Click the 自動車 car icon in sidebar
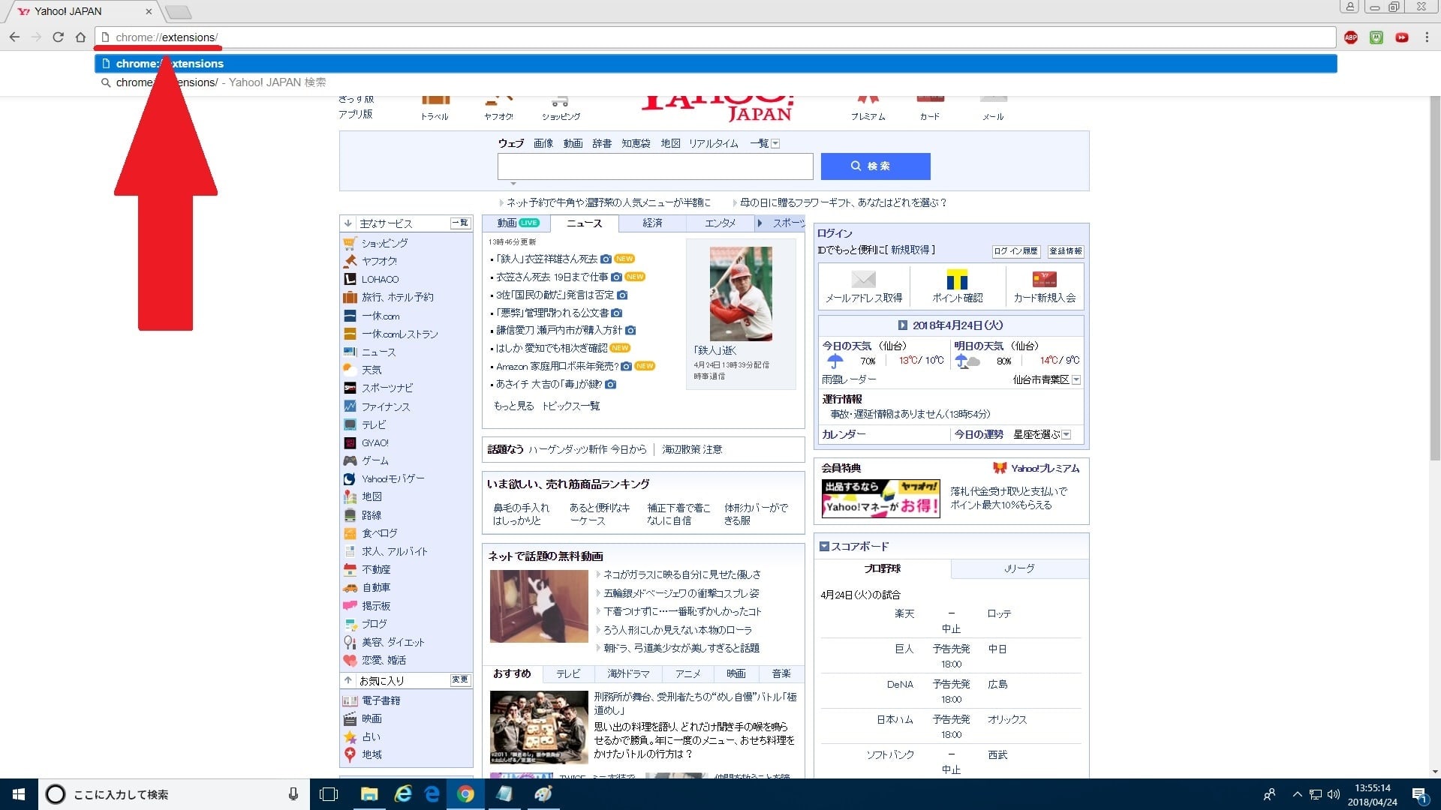Image resolution: width=1441 pixels, height=810 pixels. [350, 587]
